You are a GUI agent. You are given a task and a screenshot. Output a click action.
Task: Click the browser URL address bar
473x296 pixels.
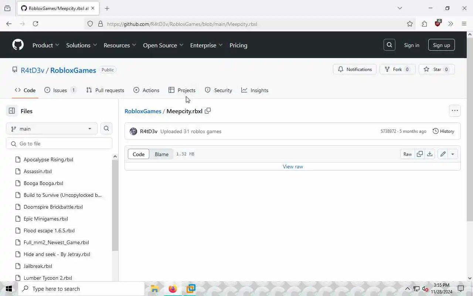tap(244, 24)
